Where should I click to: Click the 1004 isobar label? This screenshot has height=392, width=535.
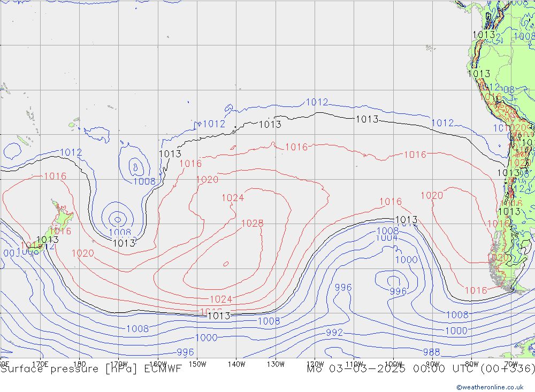tap(387, 238)
